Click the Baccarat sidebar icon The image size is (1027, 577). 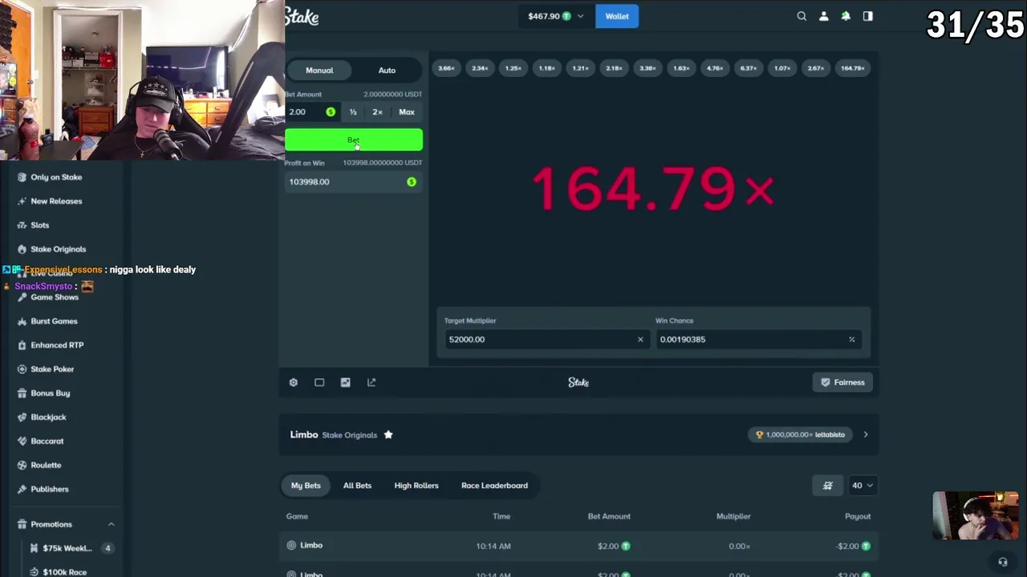click(22, 442)
